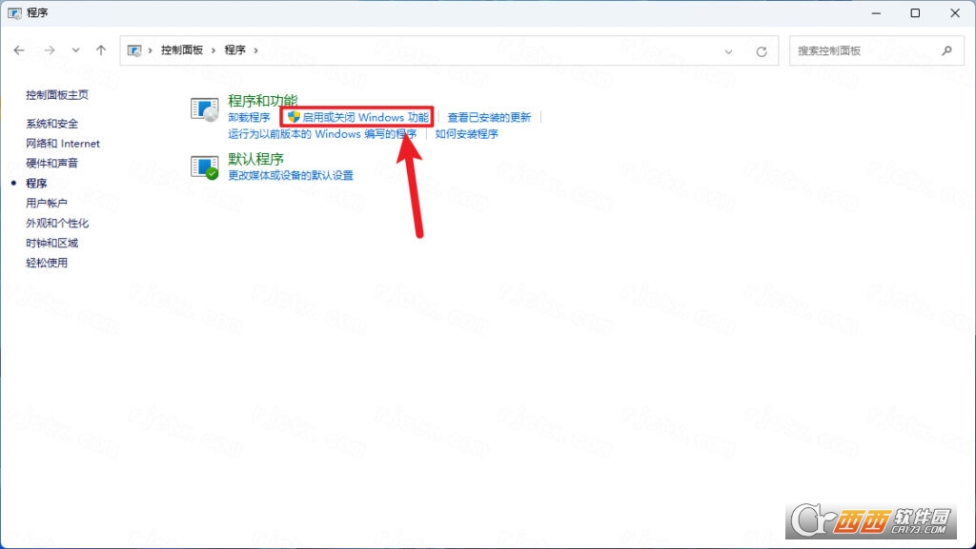Screen dimensions: 976x549
Task: Select 程序 in left sidebar
Action: pyautogui.click(x=36, y=184)
